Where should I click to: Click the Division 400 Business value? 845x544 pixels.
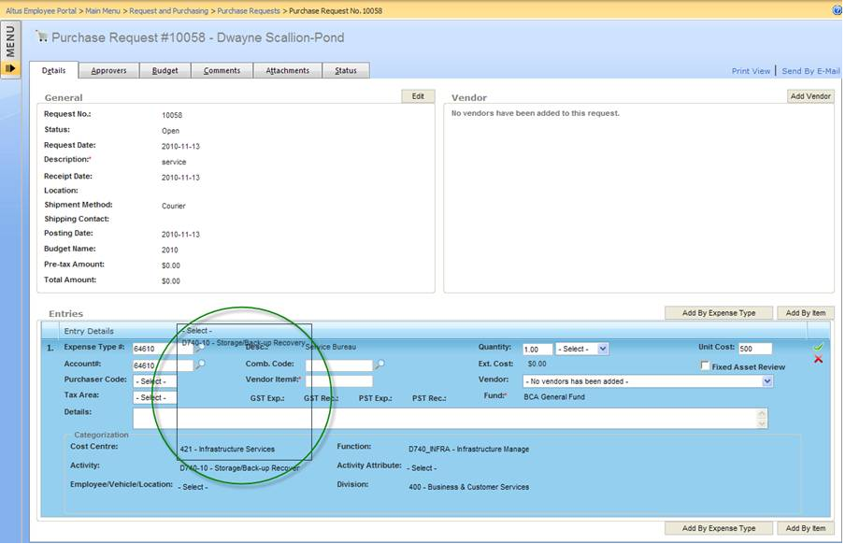pyautogui.click(x=468, y=487)
